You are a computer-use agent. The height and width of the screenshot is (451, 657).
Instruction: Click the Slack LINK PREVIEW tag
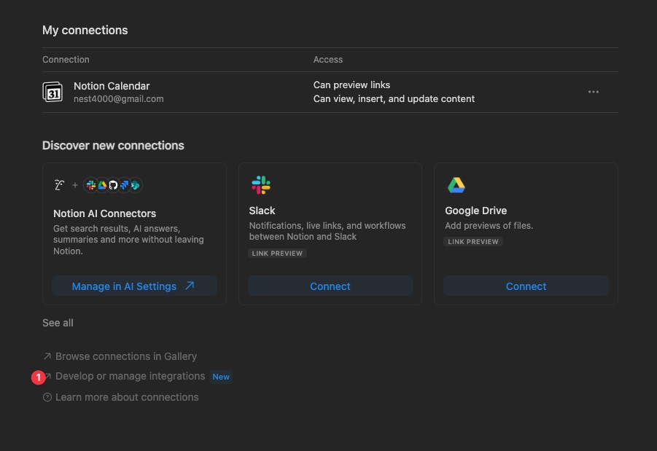click(x=278, y=254)
